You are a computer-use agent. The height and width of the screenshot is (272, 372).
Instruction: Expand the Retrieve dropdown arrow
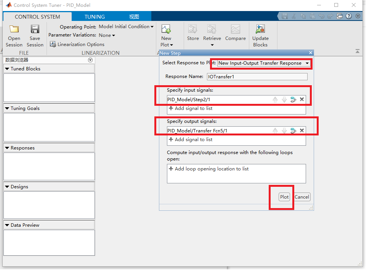click(x=212, y=45)
